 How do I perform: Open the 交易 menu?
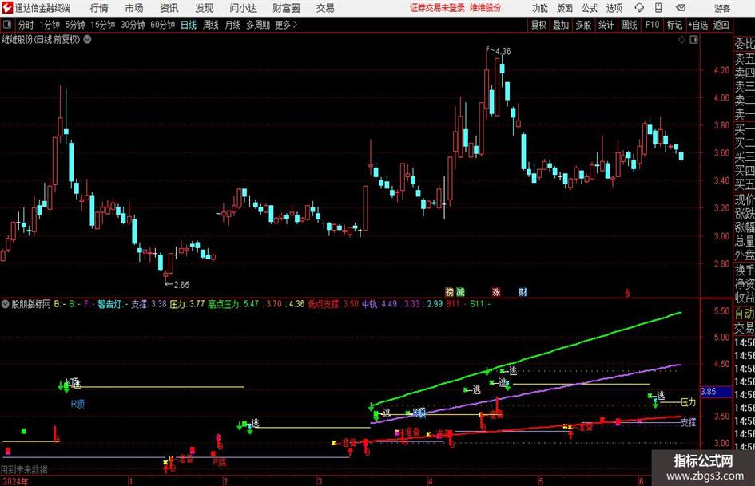pyautogui.click(x=325, y=8)
